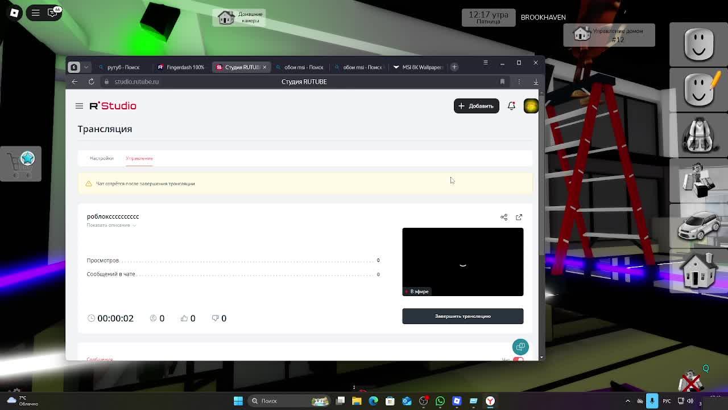728x410 pixels.
Task: Open the R Studio hamburger menu
Action: click(79, 106)
